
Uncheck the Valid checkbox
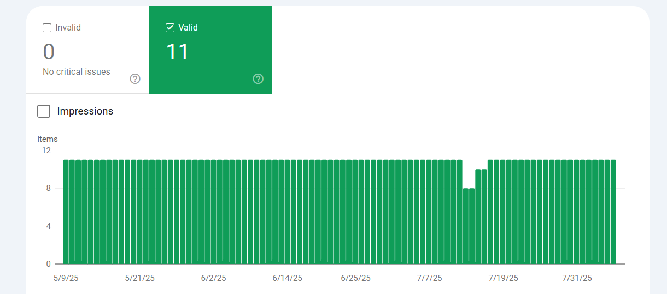(170, 28)
